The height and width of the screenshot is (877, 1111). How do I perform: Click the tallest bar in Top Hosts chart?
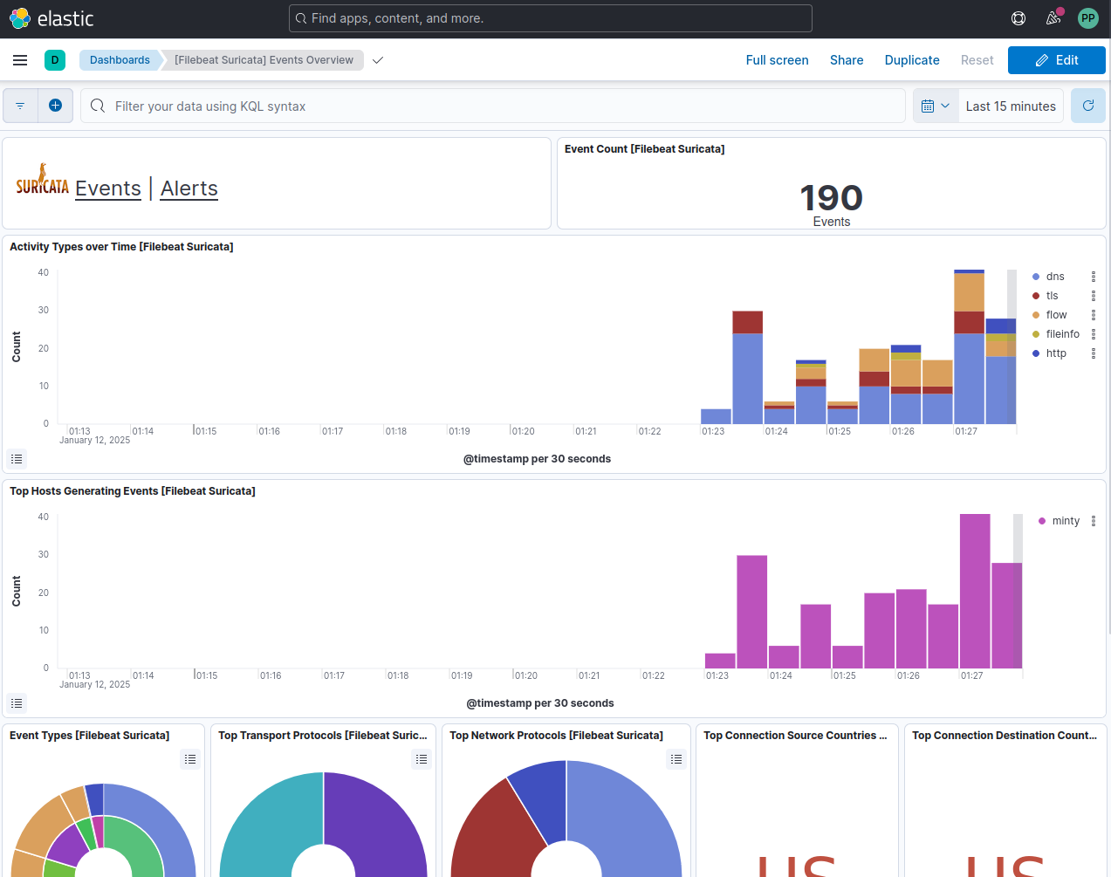[x=975, y=591]
